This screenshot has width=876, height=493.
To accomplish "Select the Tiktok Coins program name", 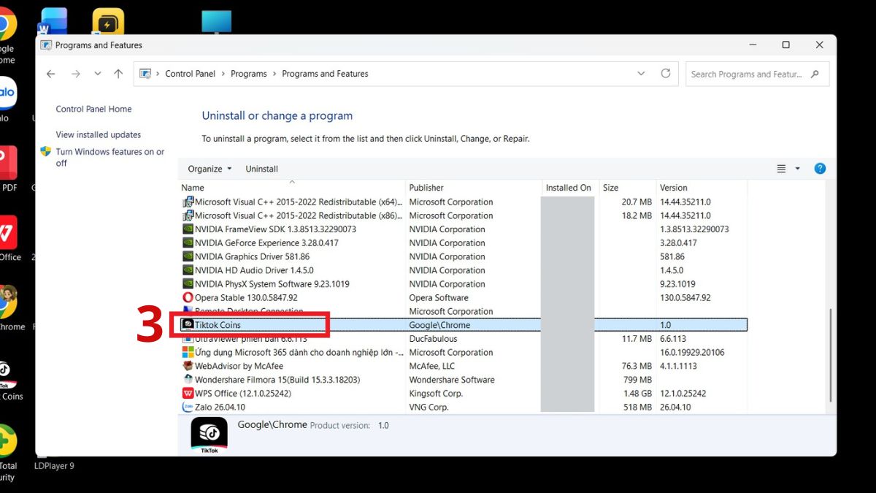I will pyautogui.click(x=218, y=325).
